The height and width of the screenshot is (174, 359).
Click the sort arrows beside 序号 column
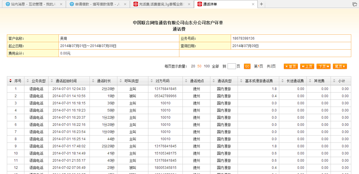[x=11, y=81]
